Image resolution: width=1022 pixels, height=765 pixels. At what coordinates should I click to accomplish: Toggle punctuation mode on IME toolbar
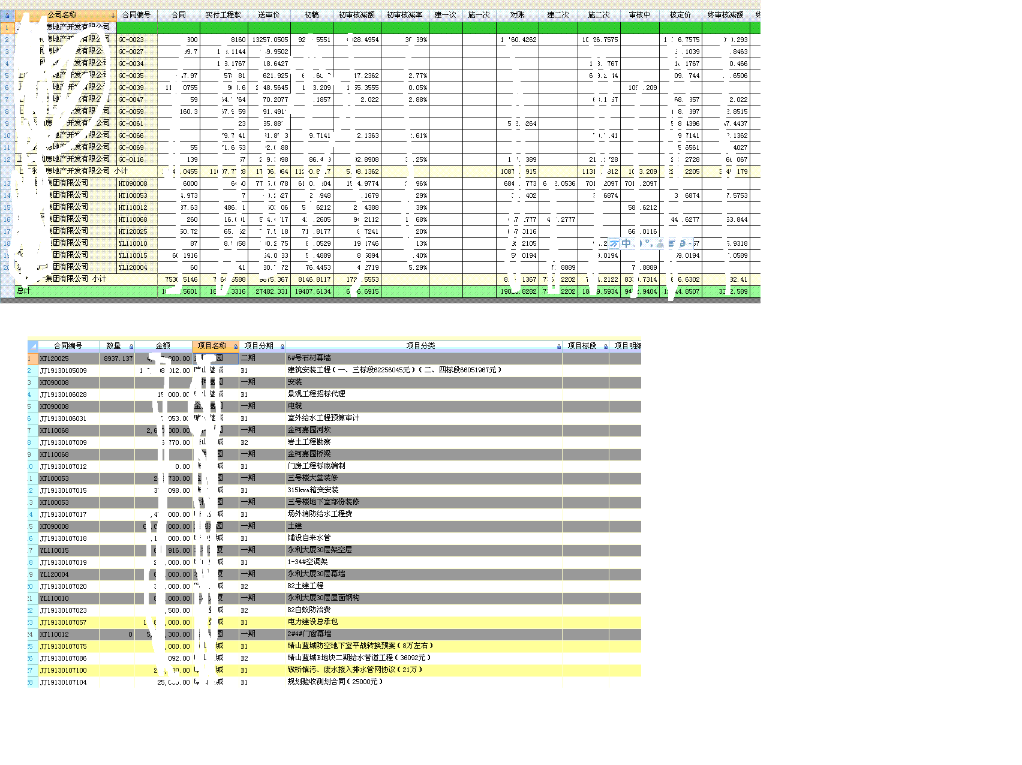tap(649, 243)
